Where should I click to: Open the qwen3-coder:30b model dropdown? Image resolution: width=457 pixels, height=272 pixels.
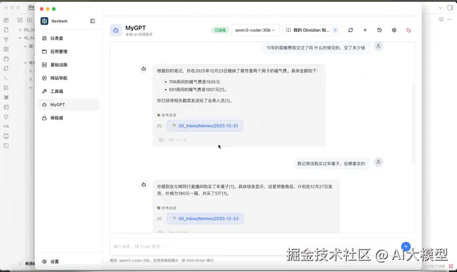point(255,30)
